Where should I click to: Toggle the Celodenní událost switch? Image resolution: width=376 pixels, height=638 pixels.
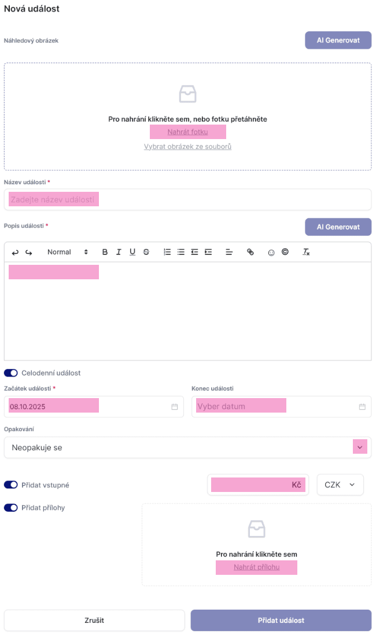[x=10, y=373]
